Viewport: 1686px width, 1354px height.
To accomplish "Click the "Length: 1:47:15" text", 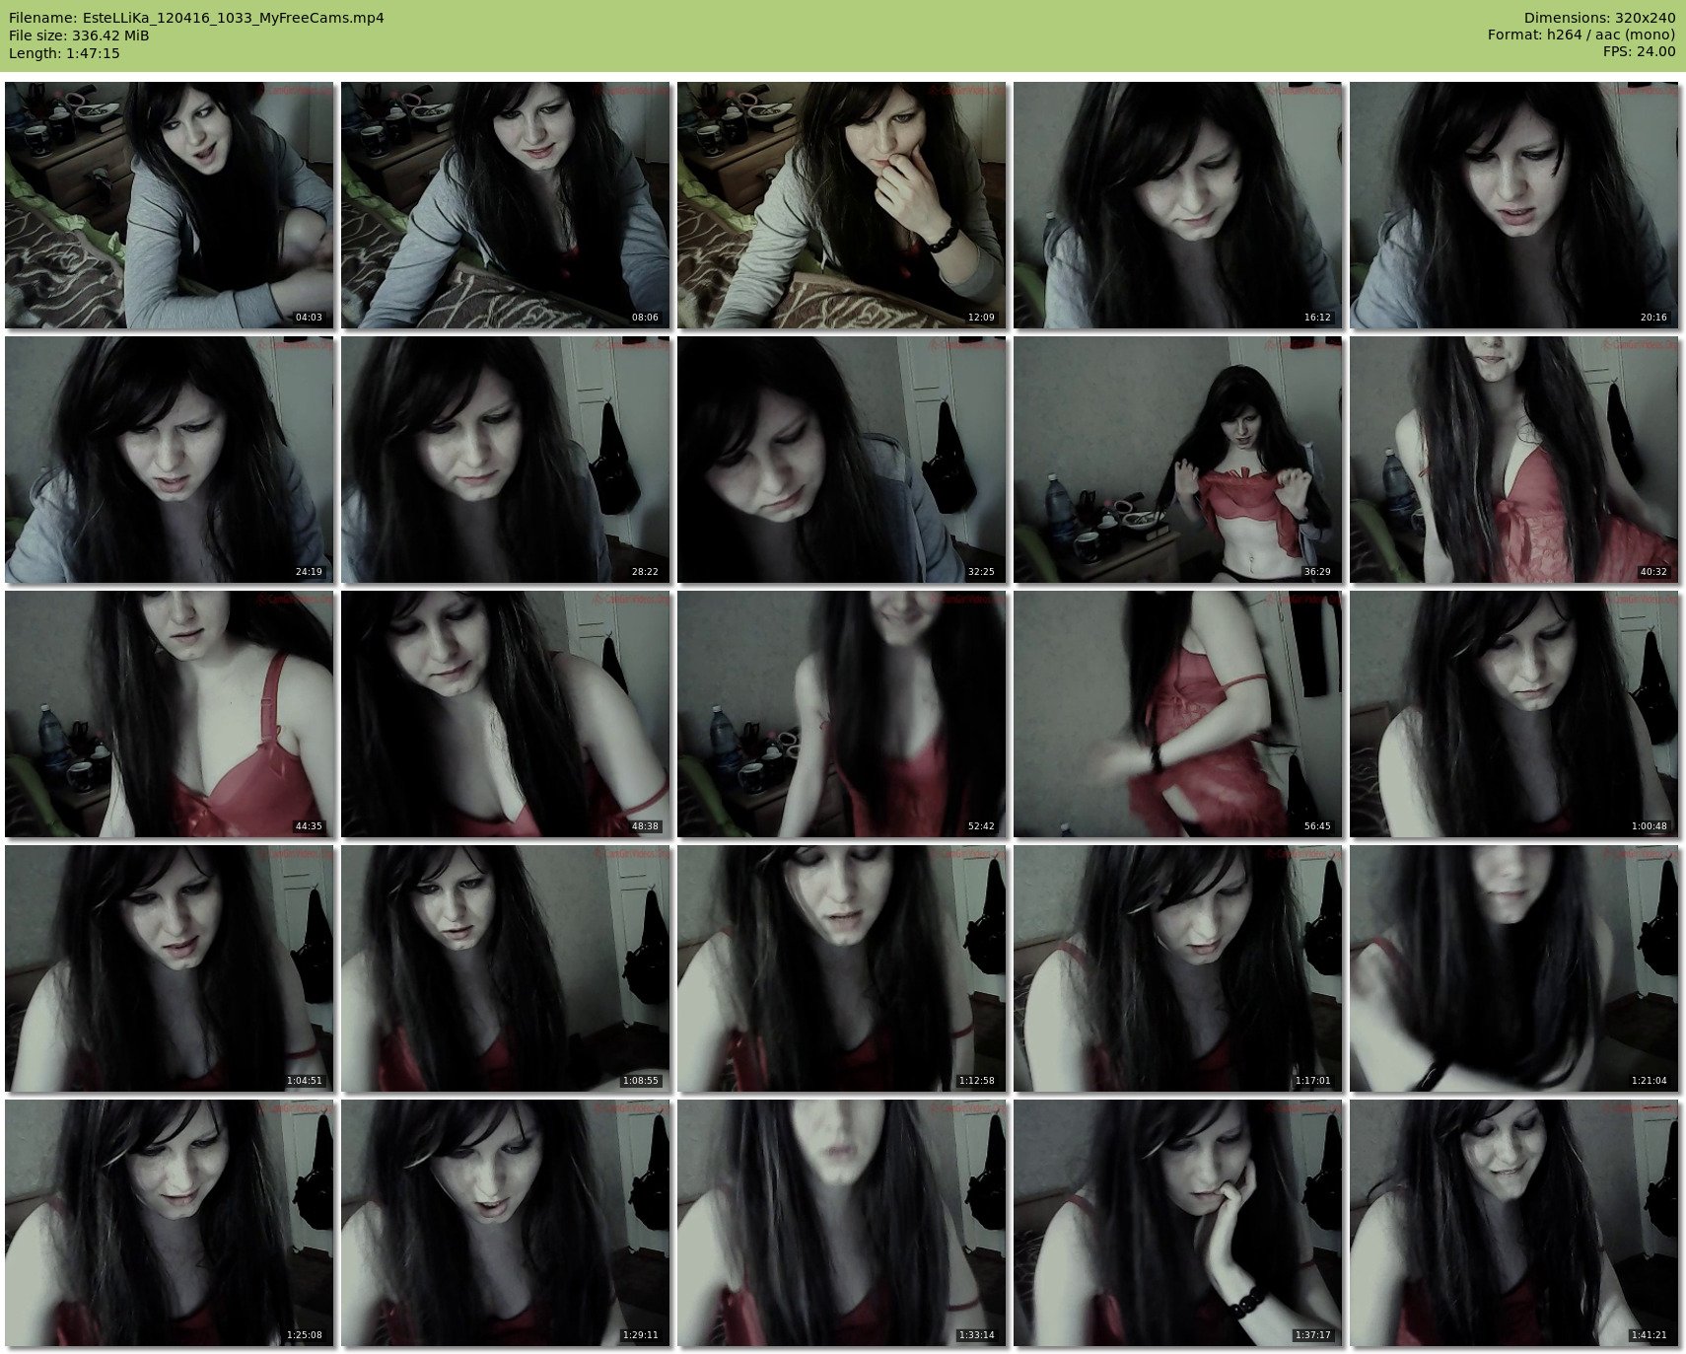I will tap(64, 53).
